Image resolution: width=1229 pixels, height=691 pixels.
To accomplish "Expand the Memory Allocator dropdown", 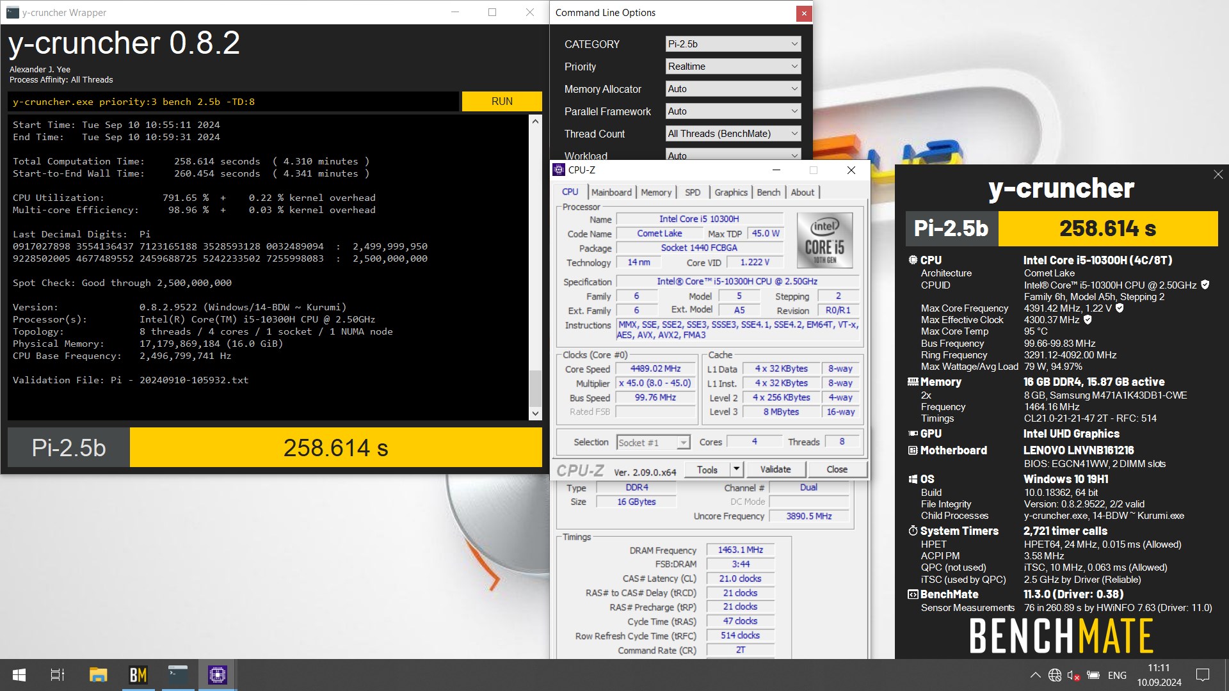I will 733,89.
